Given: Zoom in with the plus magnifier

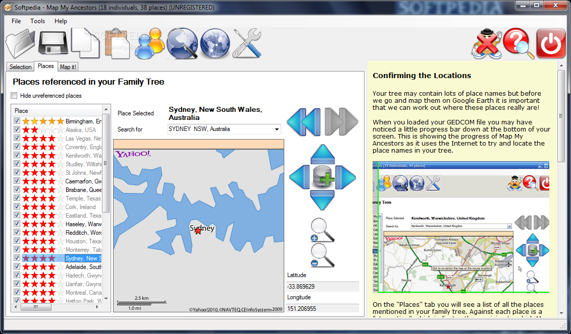Looking at the screenshot, I should 322,230.
